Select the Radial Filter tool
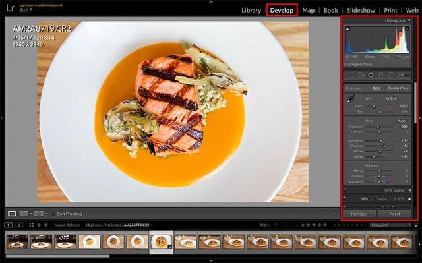Screen dimensions: 422x263 pyautogui.click(x=391, y=75)
